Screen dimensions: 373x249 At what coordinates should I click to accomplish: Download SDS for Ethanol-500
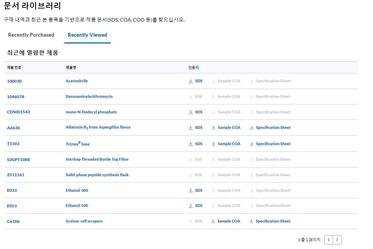pos(196,206)
